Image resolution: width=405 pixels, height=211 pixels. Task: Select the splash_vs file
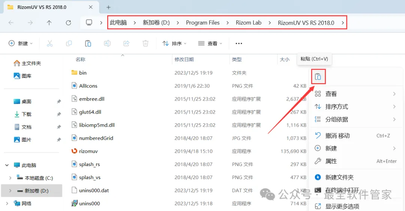pos(90,177)
